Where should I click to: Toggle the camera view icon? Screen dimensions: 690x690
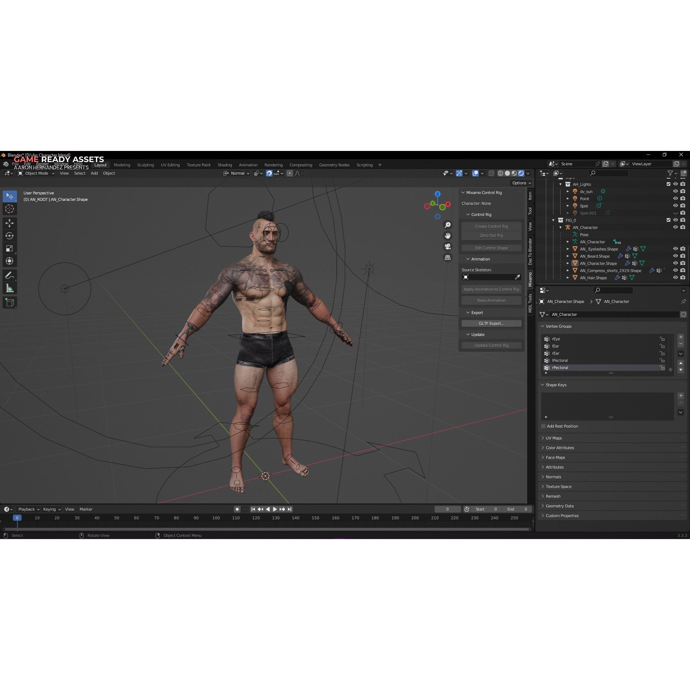tap(447, 247)
